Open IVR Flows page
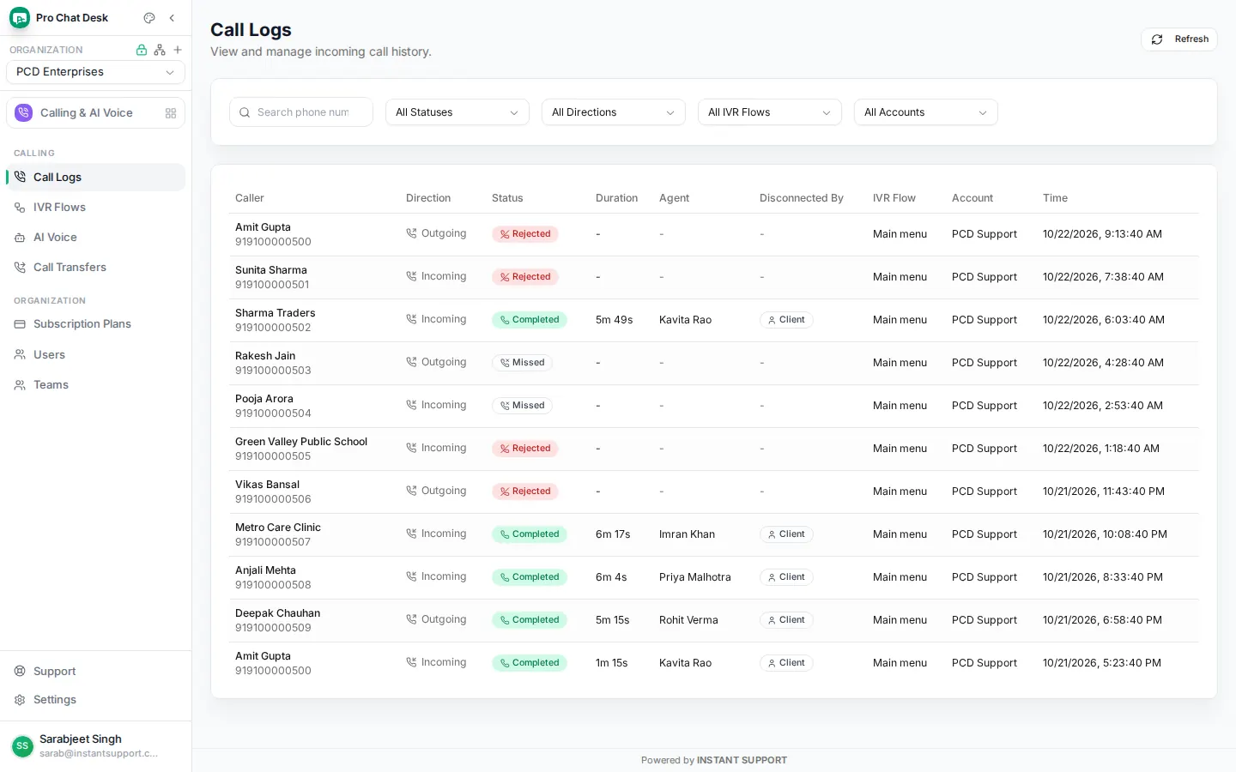1236x772 pixels. (95, 208)
